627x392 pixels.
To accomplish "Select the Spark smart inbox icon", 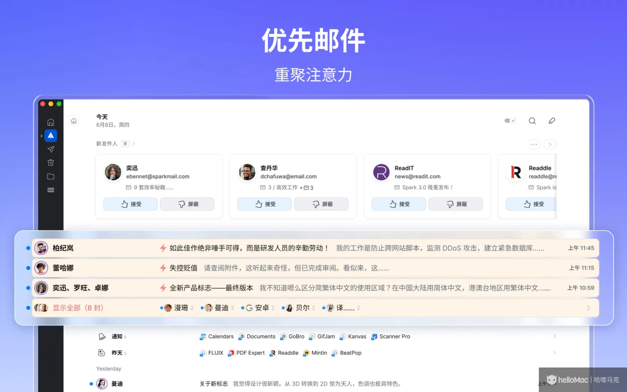I will click(x=50, y=136).
